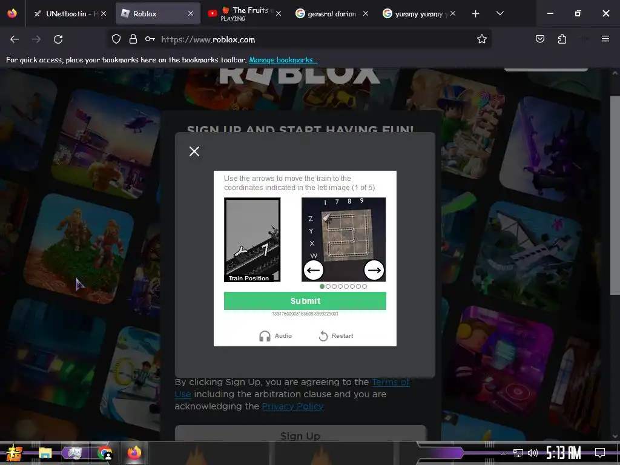Viewport: 620px width, 465px height.
Task: Mute the playing YouTube tab icon
Action: [213, 14]
